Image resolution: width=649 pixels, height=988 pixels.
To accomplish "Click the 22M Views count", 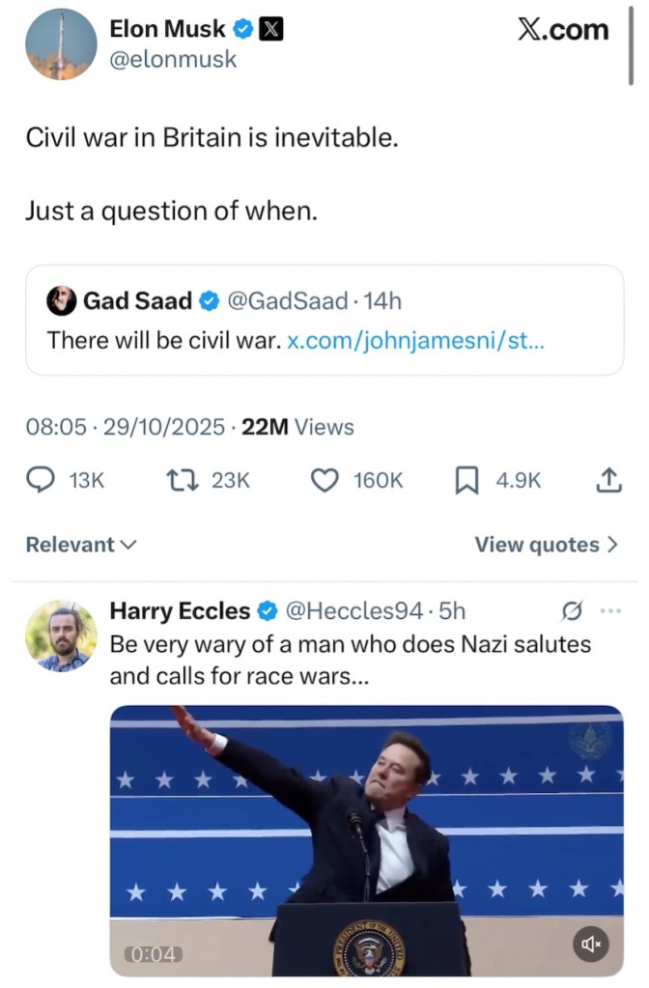I will (297, 427).
